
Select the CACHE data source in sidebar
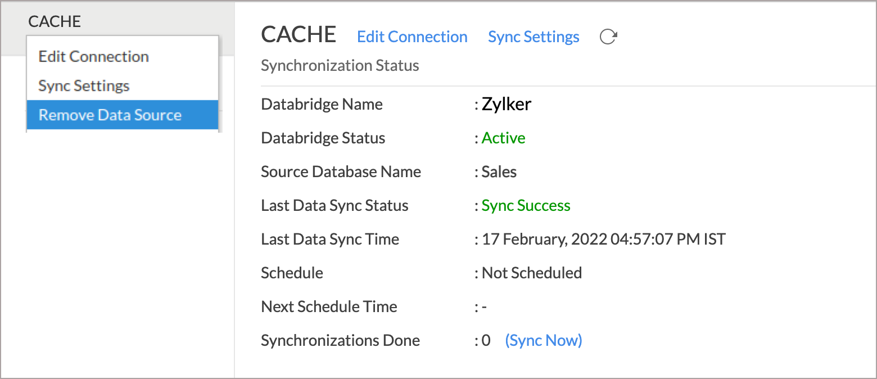coord(55,21)
